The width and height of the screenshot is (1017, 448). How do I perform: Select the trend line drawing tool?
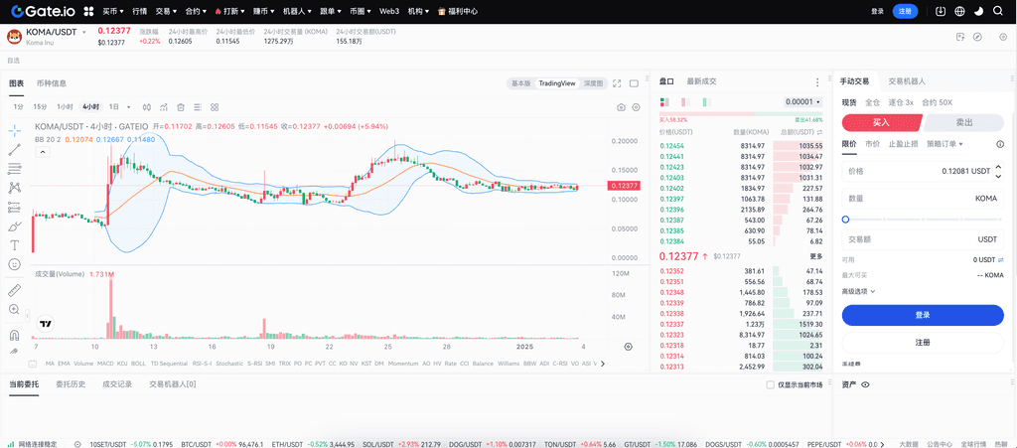point(15,149)
